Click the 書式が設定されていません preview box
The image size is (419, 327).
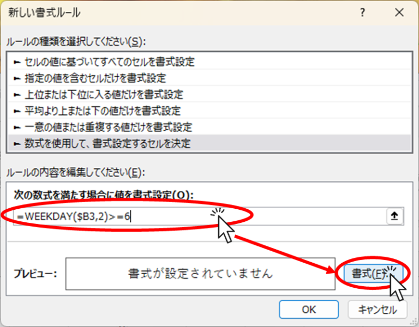[x=200, y=274]
